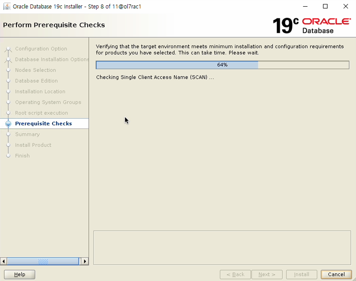
Task: Click the sidebar horizontal scrollbar thumb
Action: pyautogui.click(x=43, y=261)
